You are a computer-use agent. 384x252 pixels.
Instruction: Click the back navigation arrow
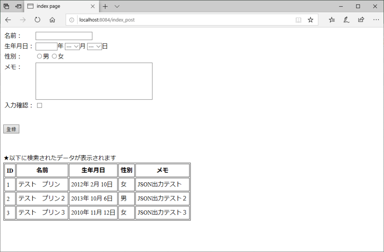7,19
